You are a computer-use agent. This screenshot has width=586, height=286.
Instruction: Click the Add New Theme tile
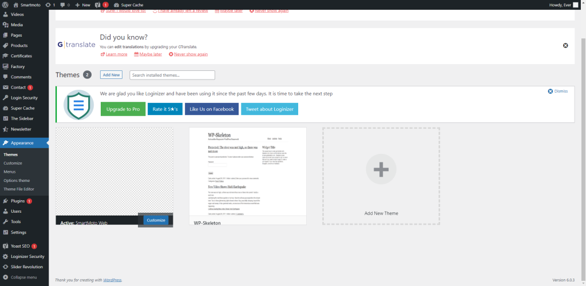click(381, 176)
